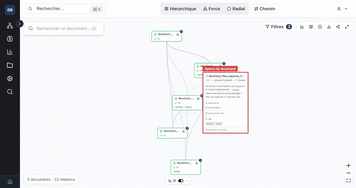Click the info circle icon in graph toolbar
The height and width of the screenshot is (188, 356).
pyautogui.click(x=320, y=27)
